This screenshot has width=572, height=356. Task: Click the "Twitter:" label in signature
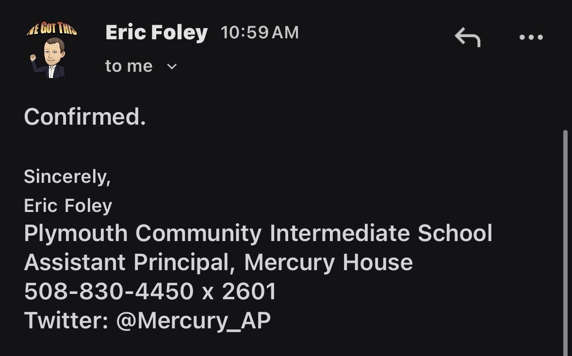[x=66, y=321]
